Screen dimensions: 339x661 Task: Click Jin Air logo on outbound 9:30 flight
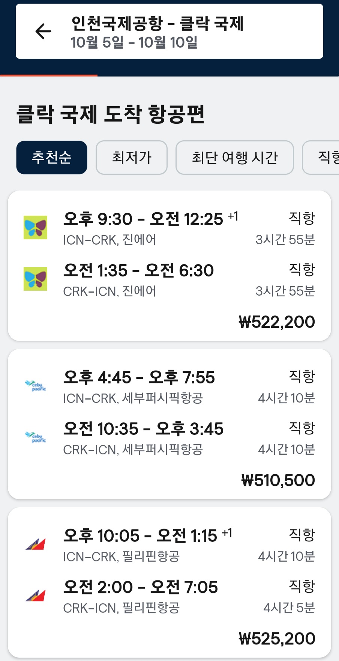tap(36, 227)
